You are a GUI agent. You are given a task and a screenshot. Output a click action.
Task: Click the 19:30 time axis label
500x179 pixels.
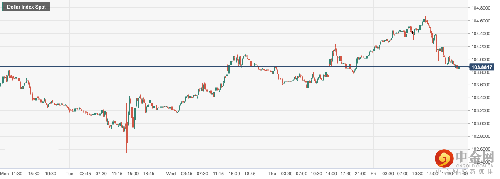click(x=50, y=173)
